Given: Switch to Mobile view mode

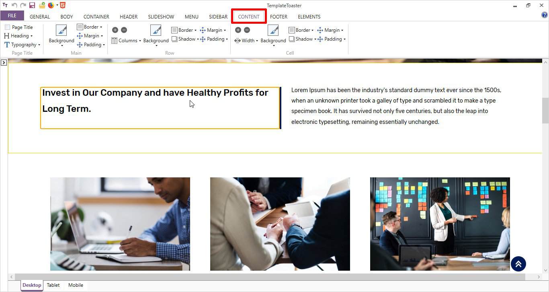Looking at the screenshot, I should pyautogui.click(x=76, y=285).
